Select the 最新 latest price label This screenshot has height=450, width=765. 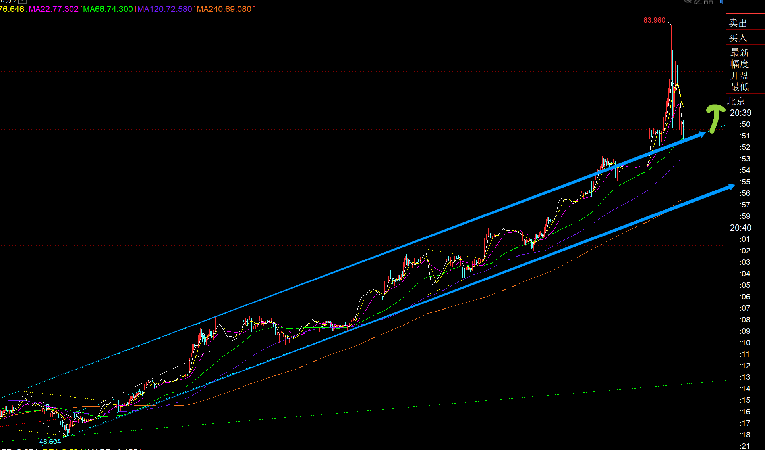click(739, 53)
